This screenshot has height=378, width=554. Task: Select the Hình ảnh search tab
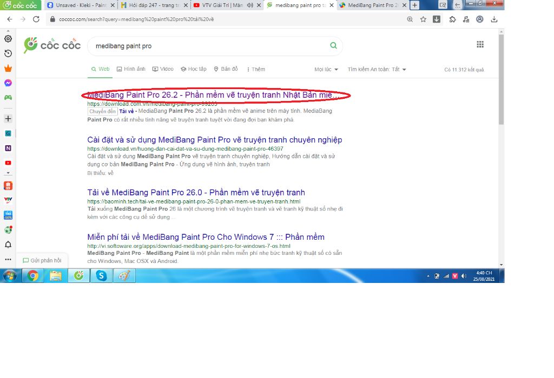pos(131,69)
